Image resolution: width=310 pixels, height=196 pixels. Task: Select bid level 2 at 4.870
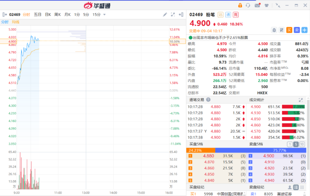pos(216,162)
